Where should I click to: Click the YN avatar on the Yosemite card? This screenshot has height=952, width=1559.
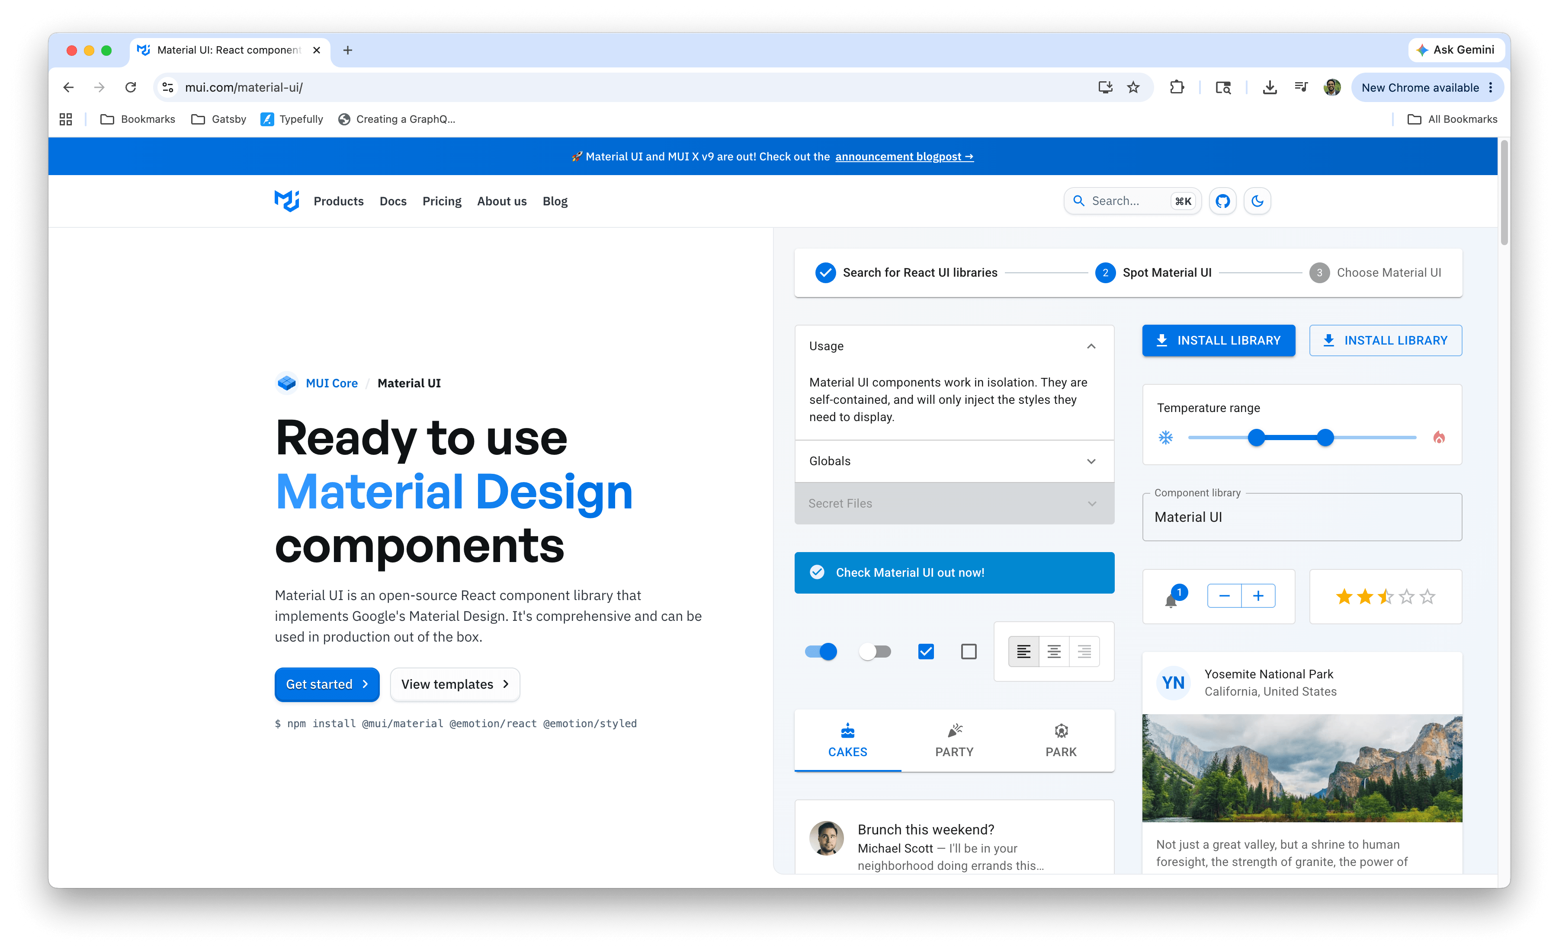[x=1174, y=683]
